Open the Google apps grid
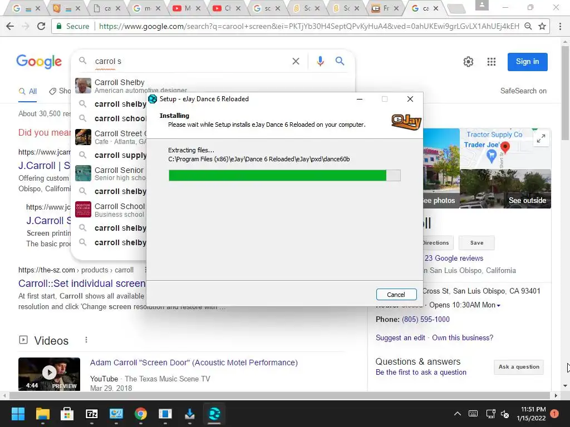Screen dimensions: 570x427 click(x=492, y=62)
